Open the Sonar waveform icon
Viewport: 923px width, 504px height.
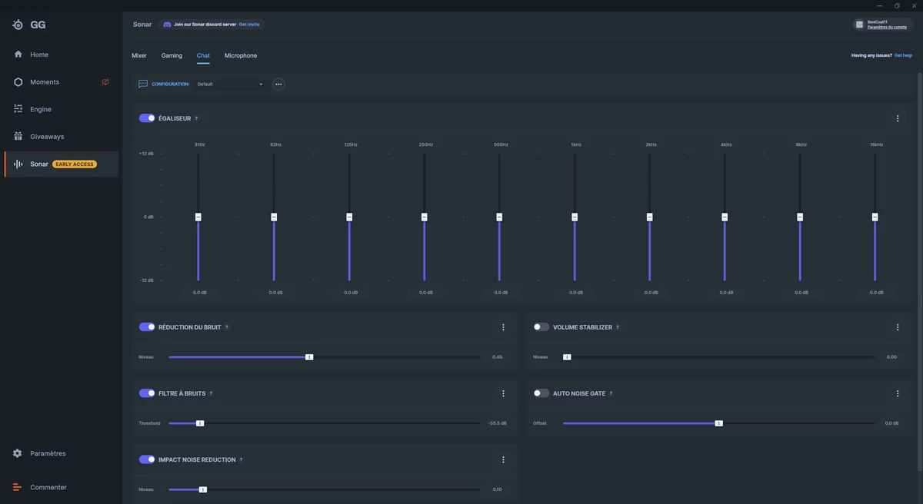[18, 164]
